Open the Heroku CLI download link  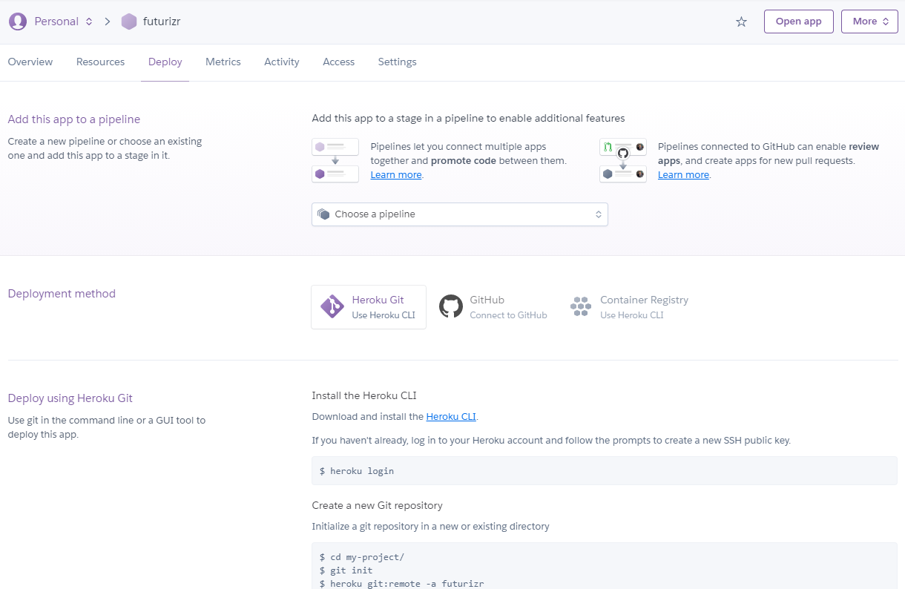451,417
